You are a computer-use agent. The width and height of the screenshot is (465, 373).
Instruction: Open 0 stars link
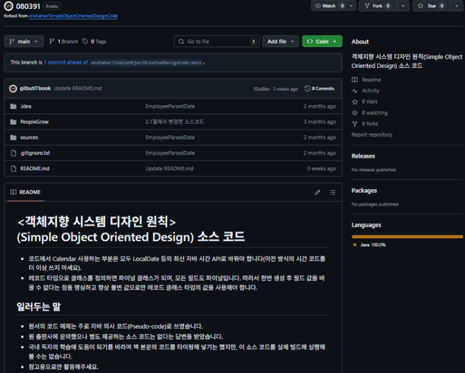point(365,102)
